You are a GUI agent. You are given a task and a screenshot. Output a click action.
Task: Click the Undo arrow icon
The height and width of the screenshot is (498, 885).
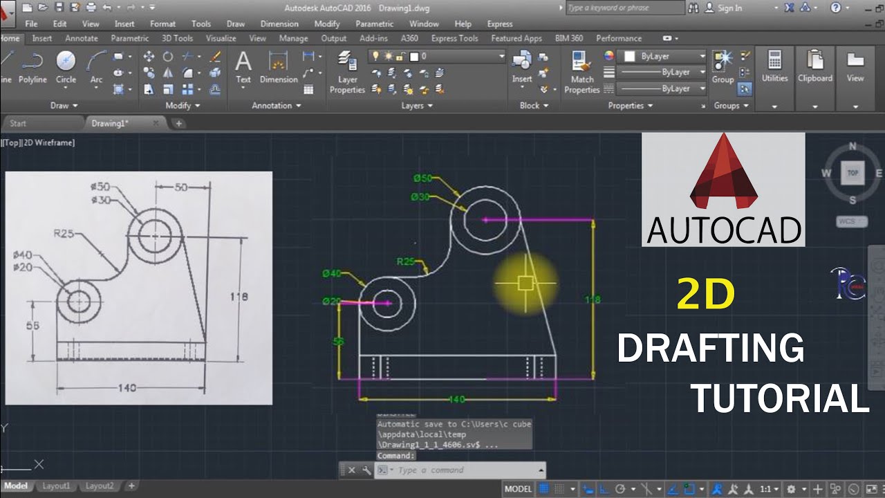[107, 8]
